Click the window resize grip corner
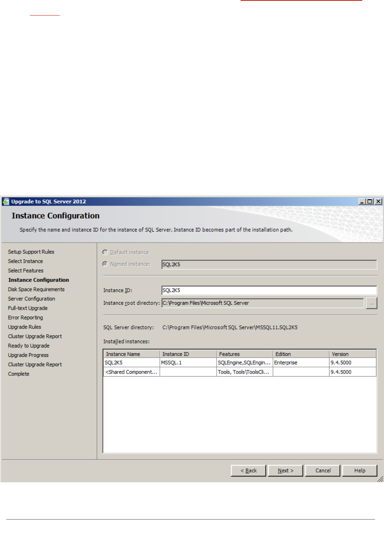Image resolution: width=384 pixels, height=538 pixels. point(380,479)
